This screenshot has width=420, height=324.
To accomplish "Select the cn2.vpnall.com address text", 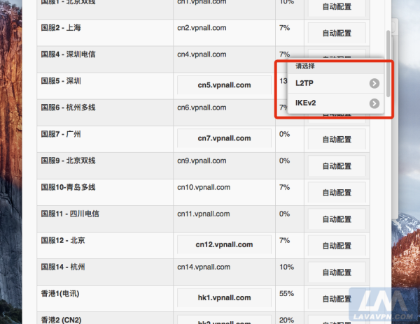I will pyautogui.click(x=202, y=28).
